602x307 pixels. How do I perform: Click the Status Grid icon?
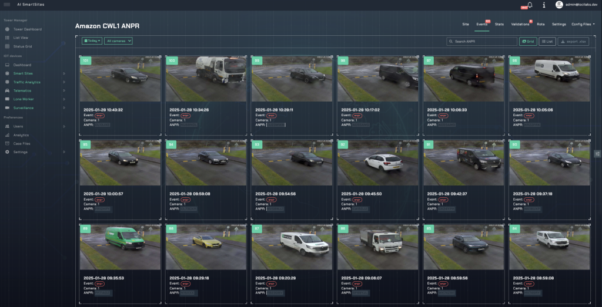coord(7,46)
